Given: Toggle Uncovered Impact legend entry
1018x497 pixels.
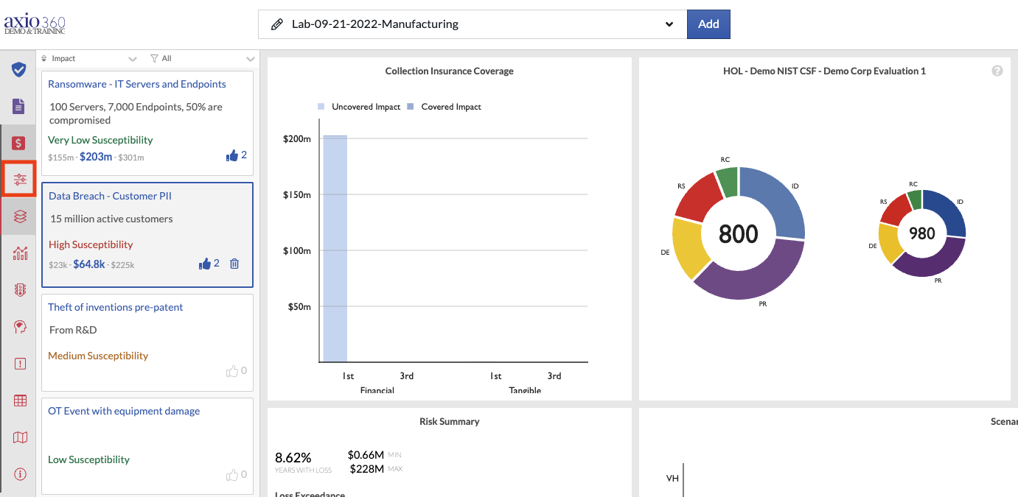Looking at the screenshot, I should (x=359, y=107).
